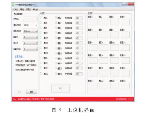
Task: Open the 文件(F) menu
Action: tap(15, 9)
